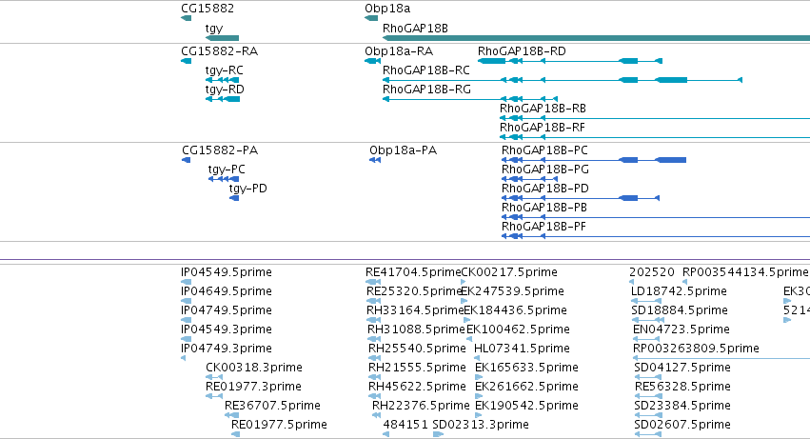The height and width of the screenshot is (439, 810).
Task: Click the LD18742.5prime label
Action: pos(679,291)
